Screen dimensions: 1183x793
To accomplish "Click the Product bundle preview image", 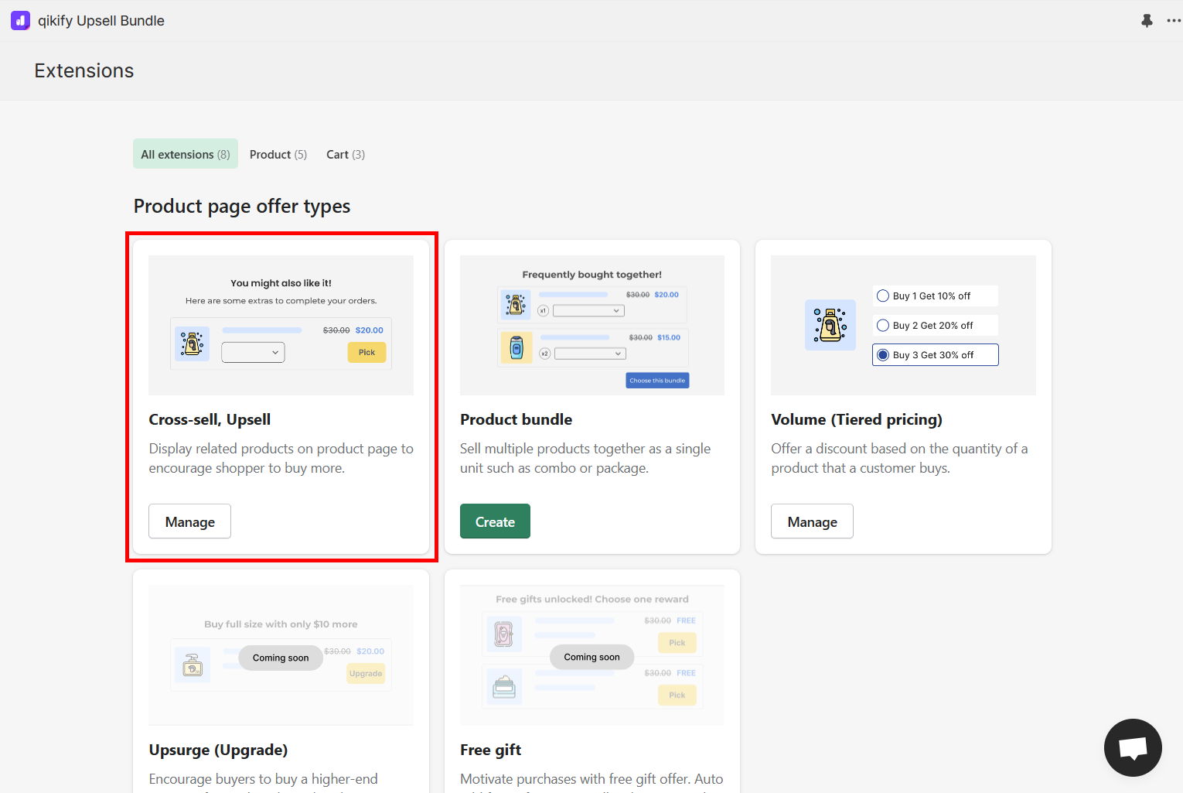I will point(592,325).
